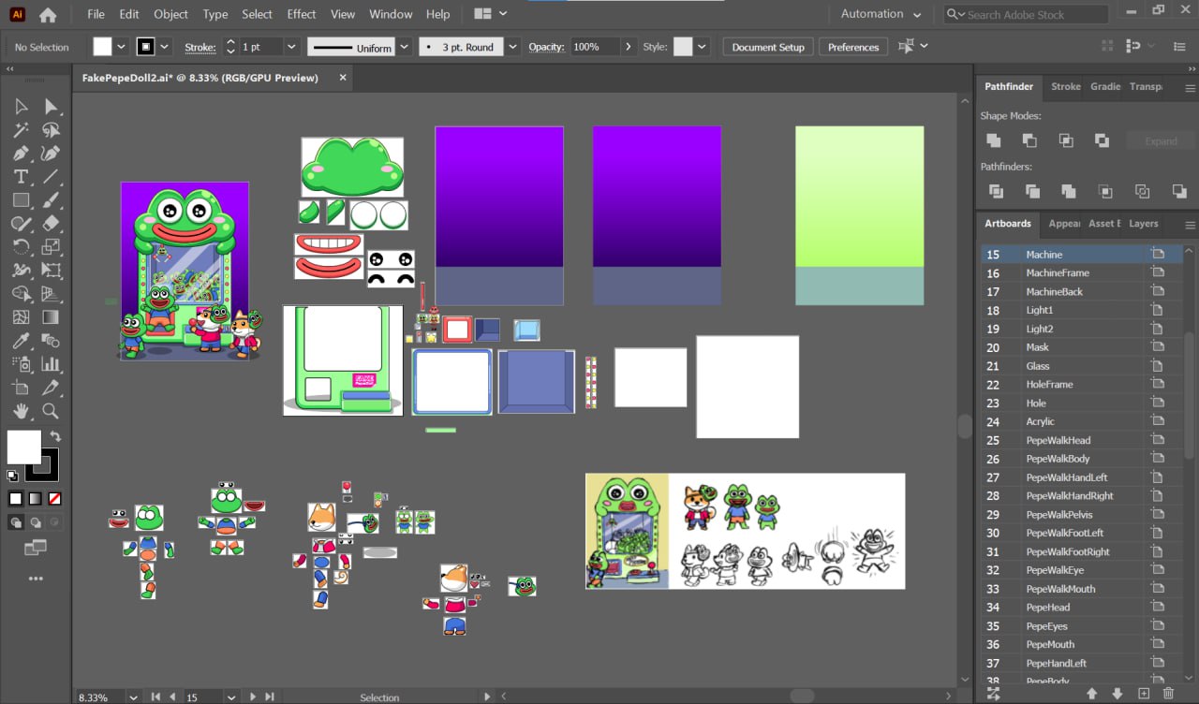Viewport: 1199px width, 704px height.
Task: Open the Effect menu
Action: click(302, 14)
